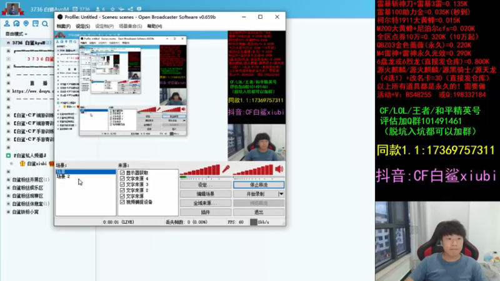The height and width of the screenshot is (281, 500).
Task: Click the search magnifier icon in the chat sidebar
Action: [45, 24]
